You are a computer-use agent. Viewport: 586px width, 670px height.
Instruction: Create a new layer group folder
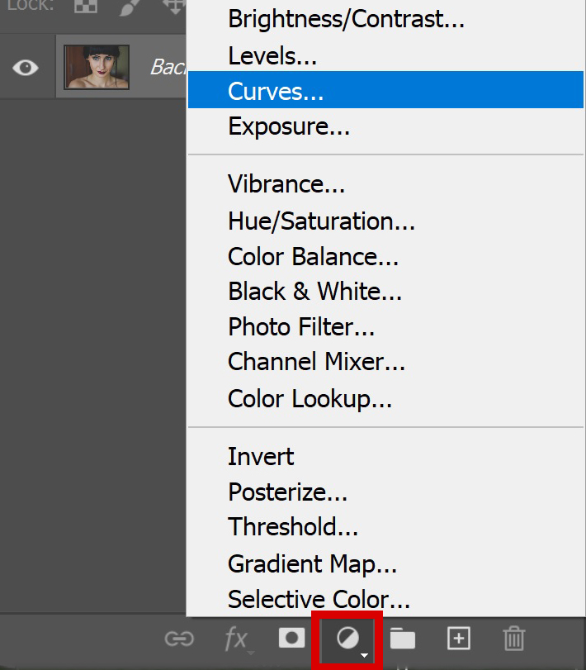403,639
